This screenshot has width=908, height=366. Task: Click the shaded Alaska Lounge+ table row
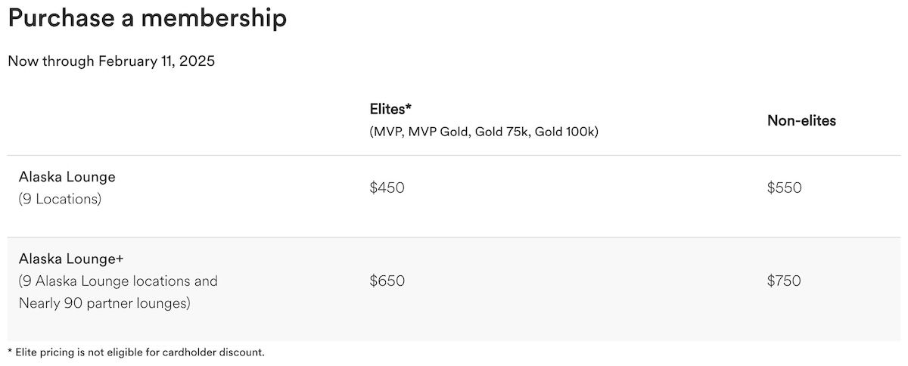pyautogui.click(x=454, y=289)
